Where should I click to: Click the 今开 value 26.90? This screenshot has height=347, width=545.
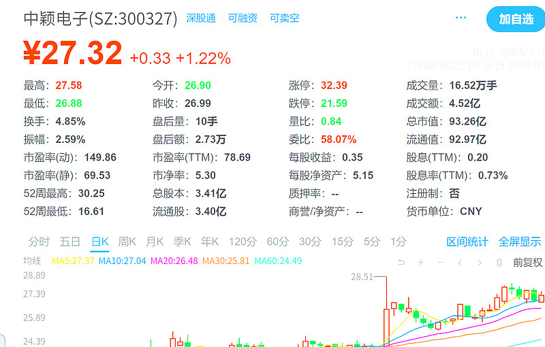coord(198,85)
